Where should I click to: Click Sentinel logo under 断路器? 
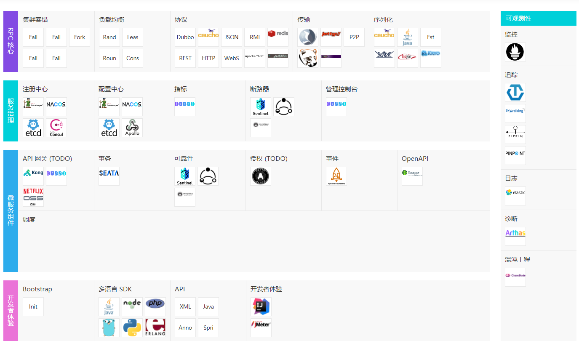pos(261,107)
